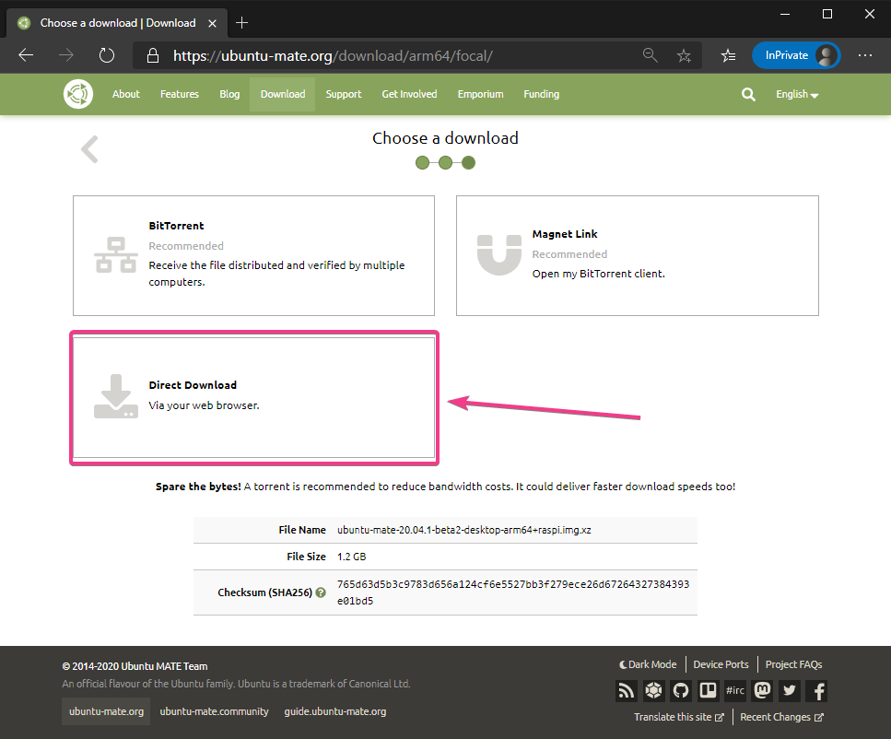Screen dimensions: 891x739
Task: Open the Blog menu item
Action: click(229, 94)
